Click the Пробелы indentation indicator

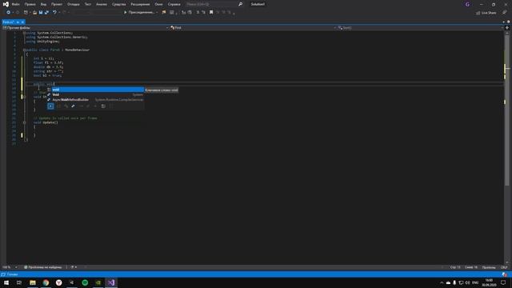(x=489, y=267)
